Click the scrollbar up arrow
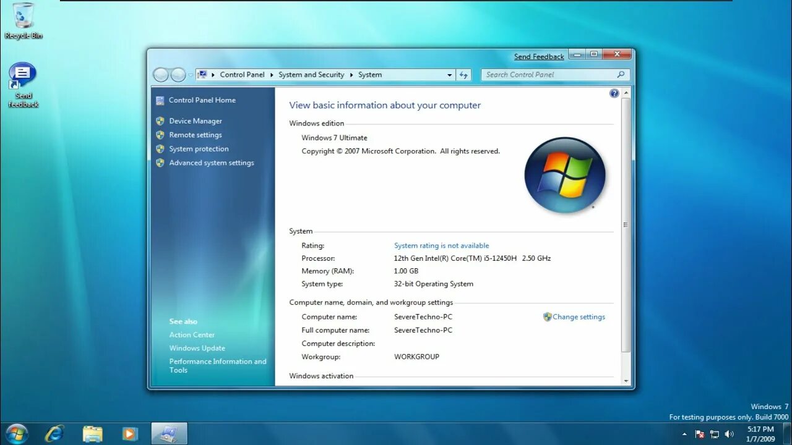792x445 pixels. (626, 93)
